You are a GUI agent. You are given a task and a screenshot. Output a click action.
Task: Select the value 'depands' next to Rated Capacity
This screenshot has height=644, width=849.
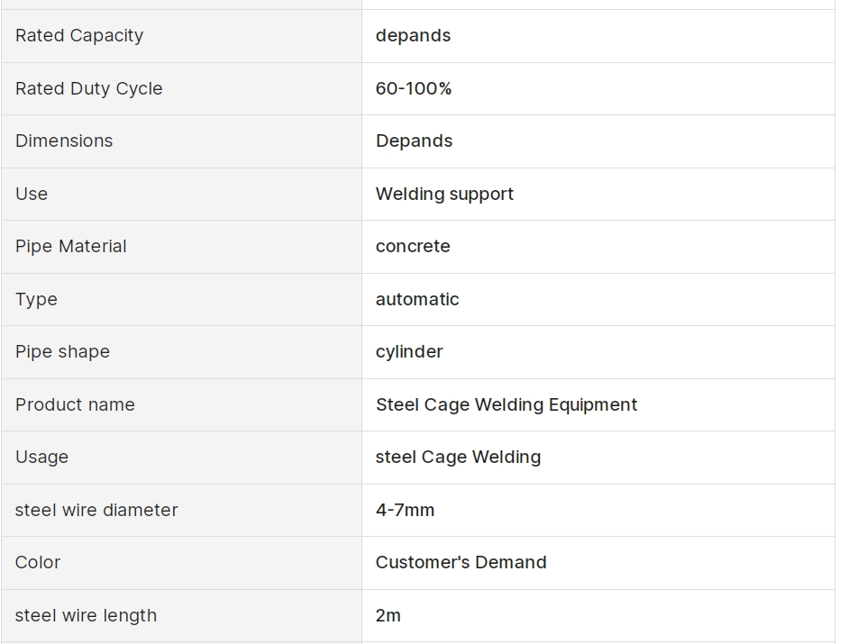tap(413, 36)
